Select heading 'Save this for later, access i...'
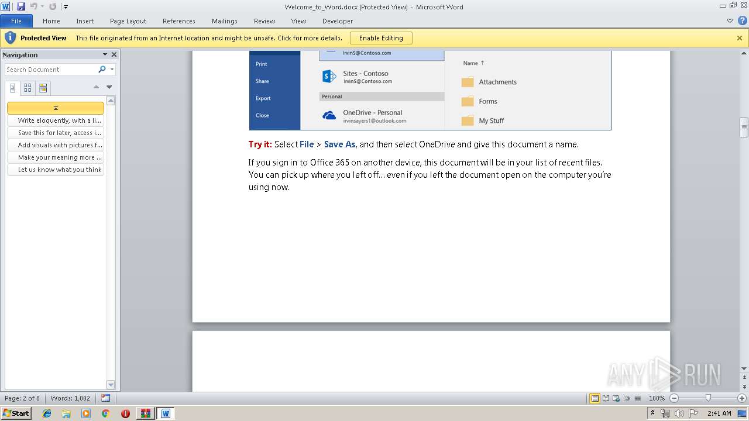 pos(56,133)
